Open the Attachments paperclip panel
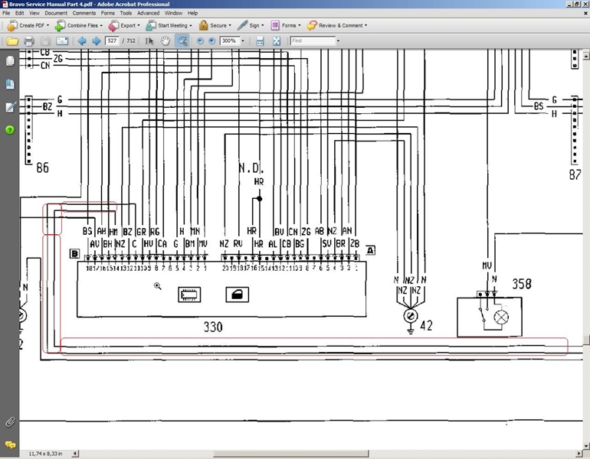 (x=10, y=422)
